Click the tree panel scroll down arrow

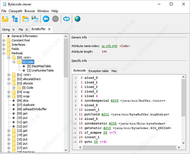[x=66, y=150]
